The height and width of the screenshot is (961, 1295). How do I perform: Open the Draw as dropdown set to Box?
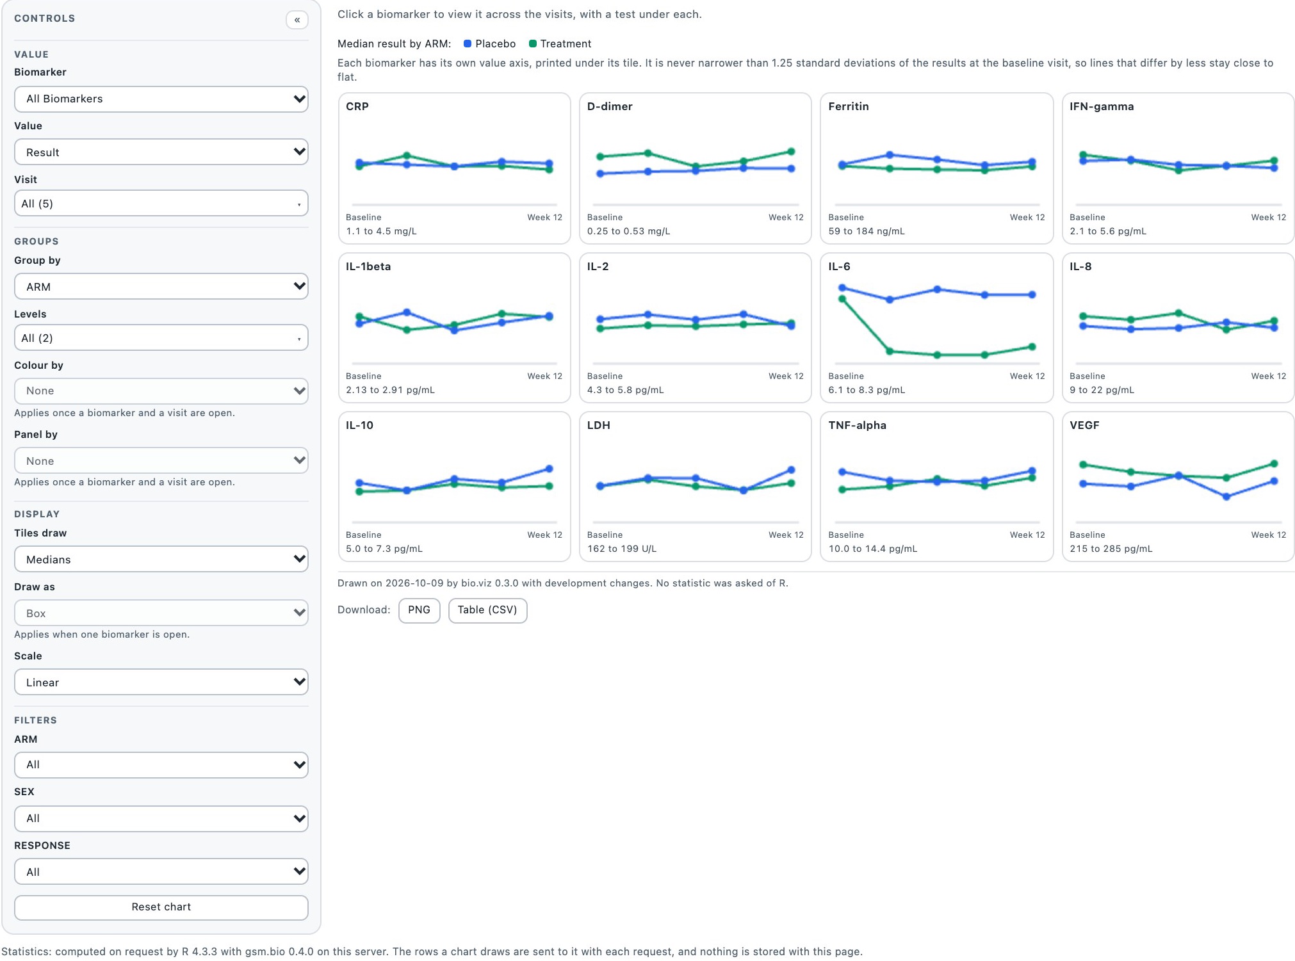click(161, 613)
